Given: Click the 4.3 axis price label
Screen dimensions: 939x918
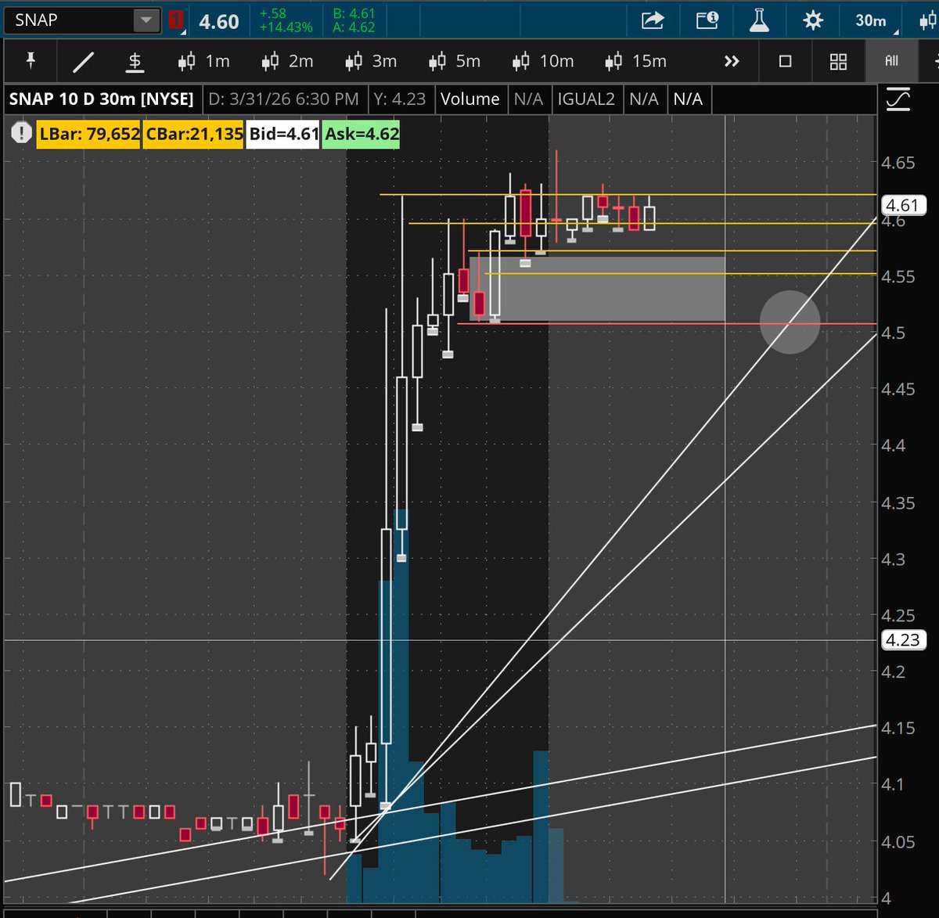Looking at the screenshot, I should [x=893, y=560].
